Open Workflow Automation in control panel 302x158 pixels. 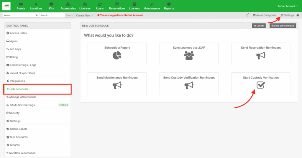pos(22,153)
